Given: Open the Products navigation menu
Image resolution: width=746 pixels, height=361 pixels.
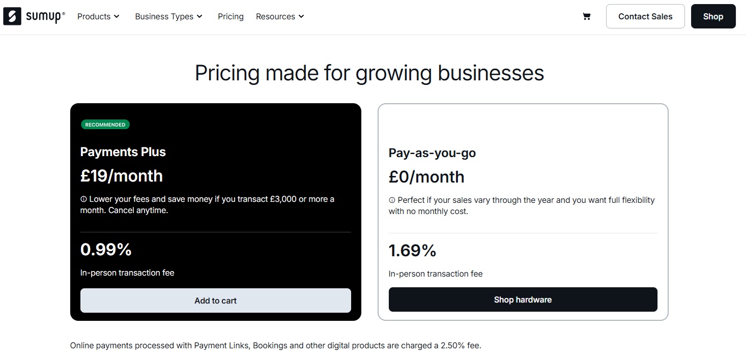Looking at the screenshot, I should 98,16.
